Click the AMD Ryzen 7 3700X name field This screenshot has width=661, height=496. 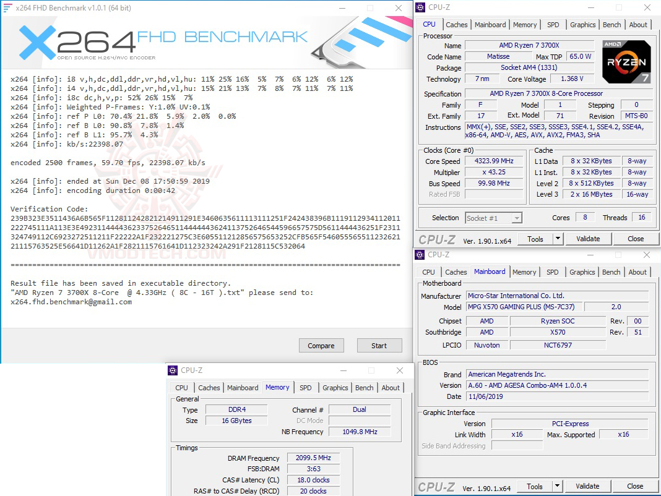(529, 45)
